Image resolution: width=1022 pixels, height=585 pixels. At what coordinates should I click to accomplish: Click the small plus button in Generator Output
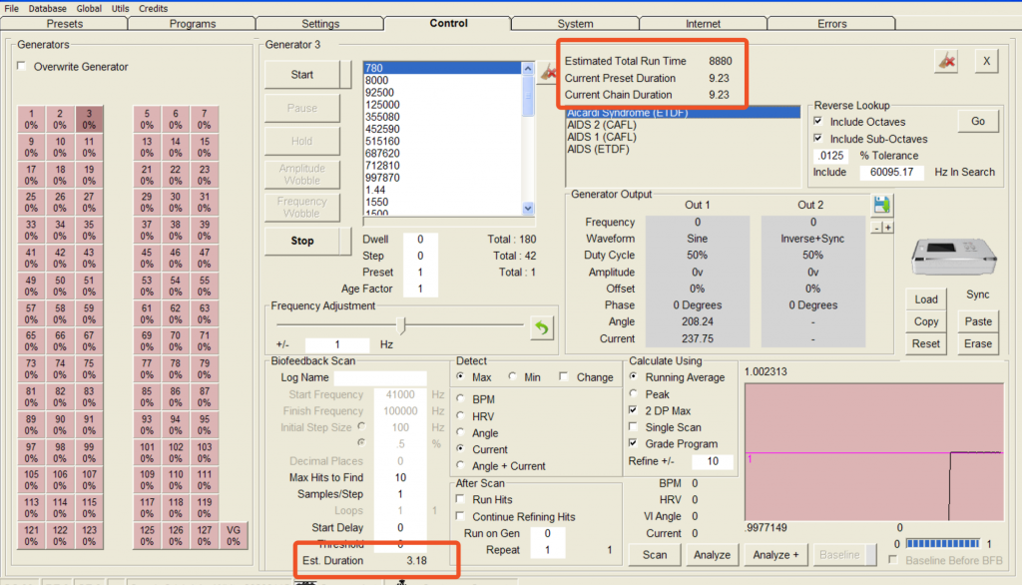tap(888, 228)
